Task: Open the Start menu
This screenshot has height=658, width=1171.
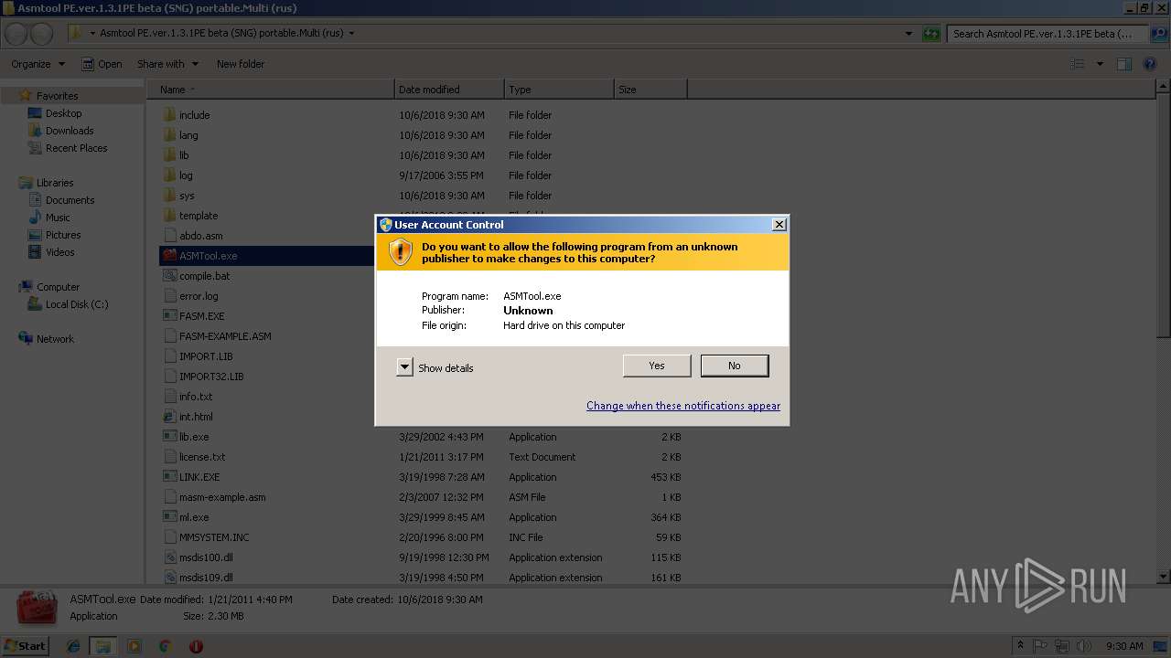Action: pos(26,645)
